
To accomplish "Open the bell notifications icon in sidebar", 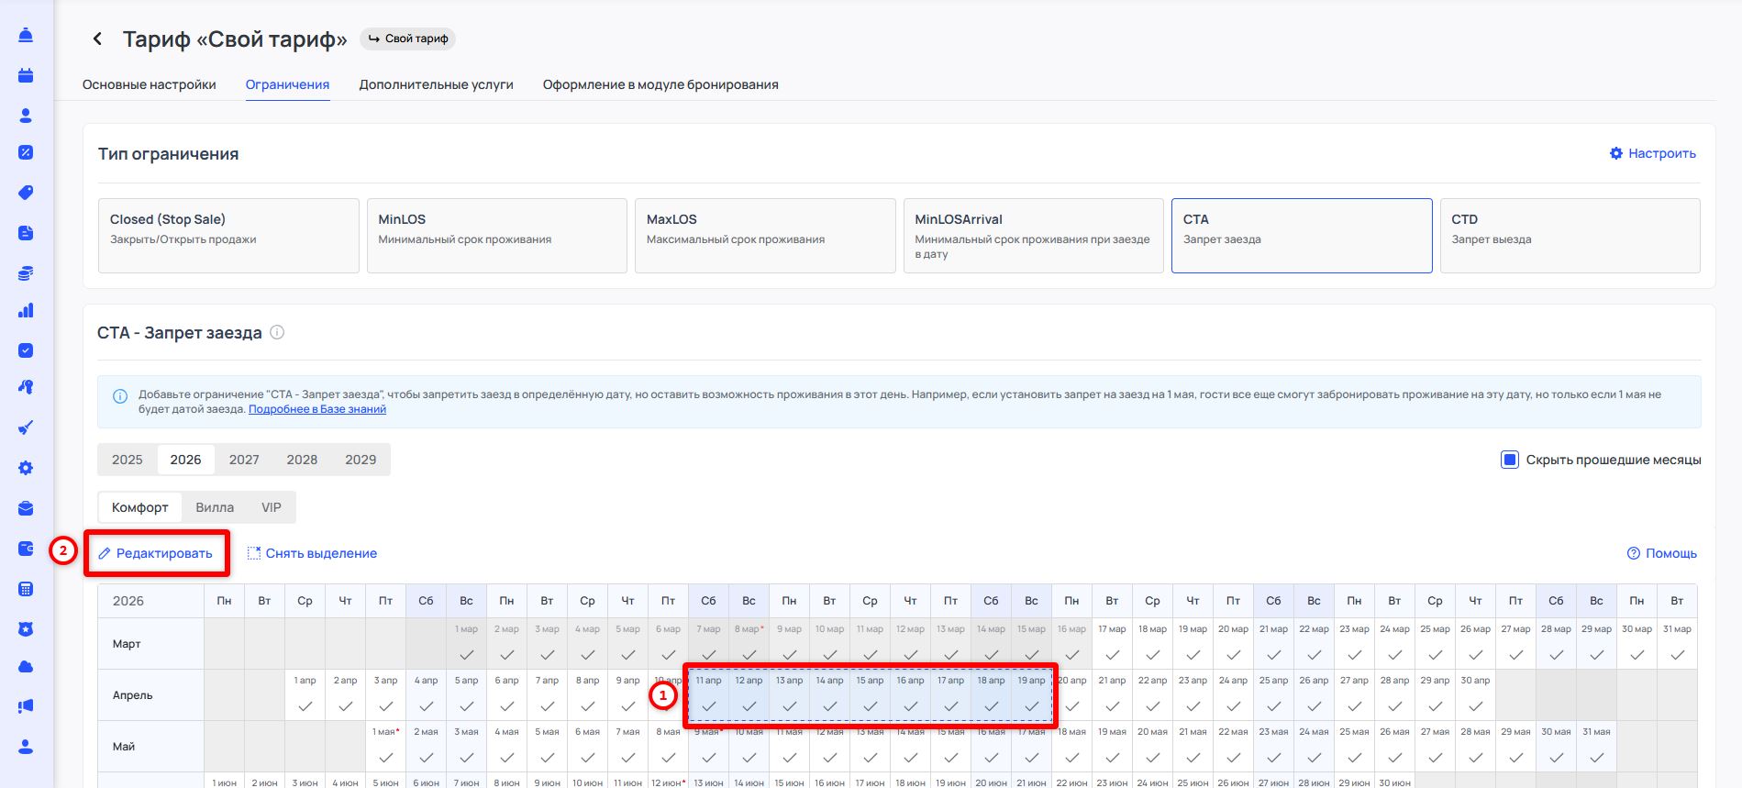I will tap(26, 36).
